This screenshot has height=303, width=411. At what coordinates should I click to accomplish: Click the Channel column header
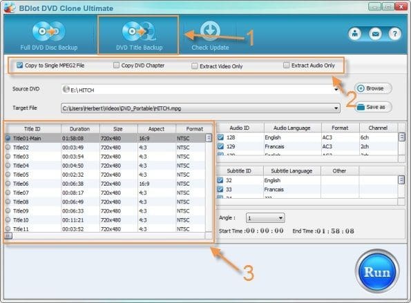[378, 128]
